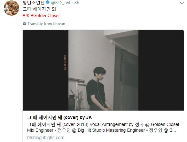This screenshot has width=187, height=142.
Task: Open the #GoldenCloset hashtag
Action: tap(45, 16)
